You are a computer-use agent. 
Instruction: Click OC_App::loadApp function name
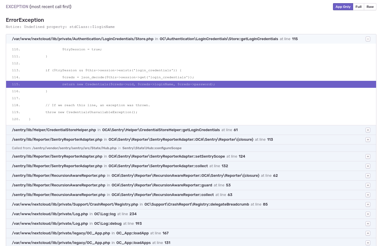click(x=132, y=233)
